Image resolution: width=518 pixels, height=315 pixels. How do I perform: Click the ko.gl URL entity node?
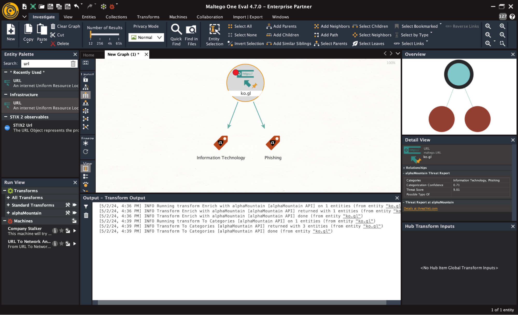[245, 83]
